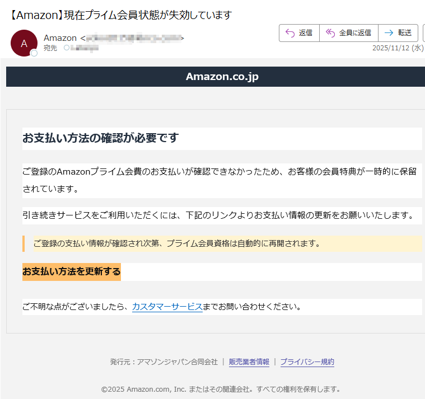Click the 発行元：アマゾンジャパン合同会社 text
This screenshot has height=399, width=425.
pos(164,362)
